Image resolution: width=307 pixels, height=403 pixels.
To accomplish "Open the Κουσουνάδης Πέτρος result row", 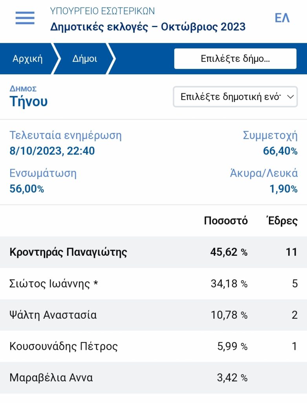I will coord(153,346).
